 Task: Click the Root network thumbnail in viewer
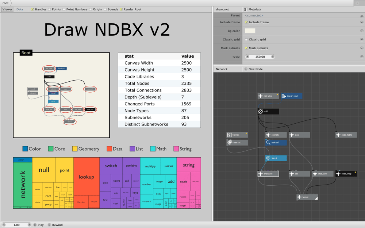tap(61, 95)
